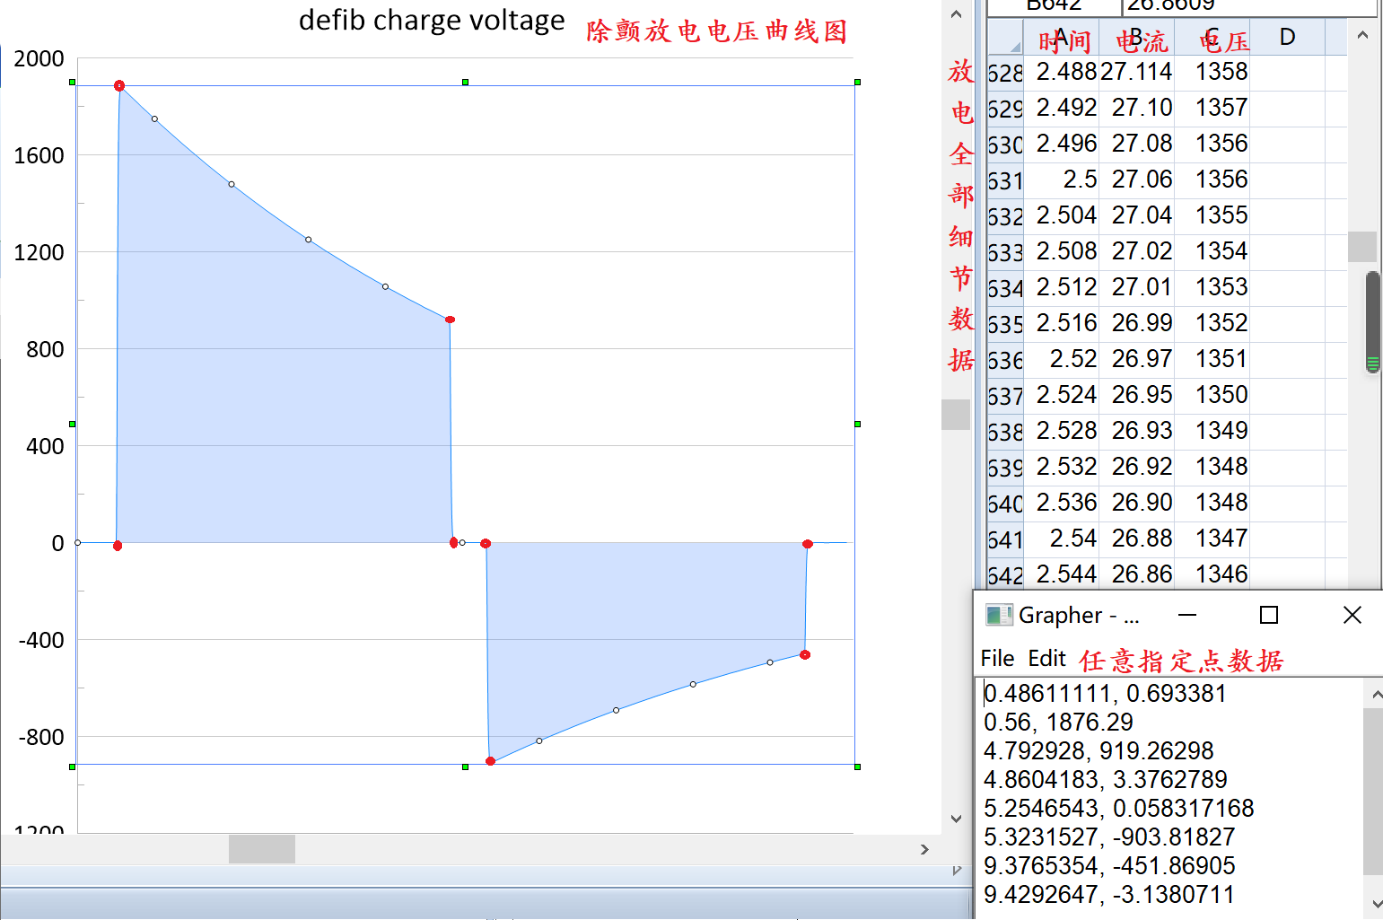
Task: Click the chart's horizontal scrollbar thumb
Action: pyautogui.click(x=261, y=849)
